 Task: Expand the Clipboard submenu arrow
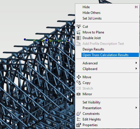pyautogui.click(x=136, y=69)
